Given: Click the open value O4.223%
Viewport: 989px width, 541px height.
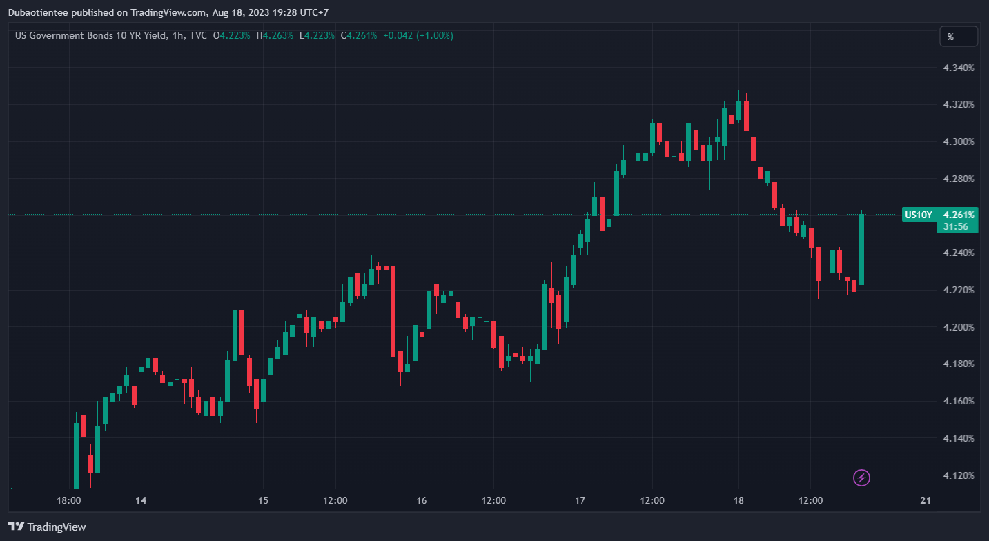Looking at the screenshot, I should [x=231, y=35].
